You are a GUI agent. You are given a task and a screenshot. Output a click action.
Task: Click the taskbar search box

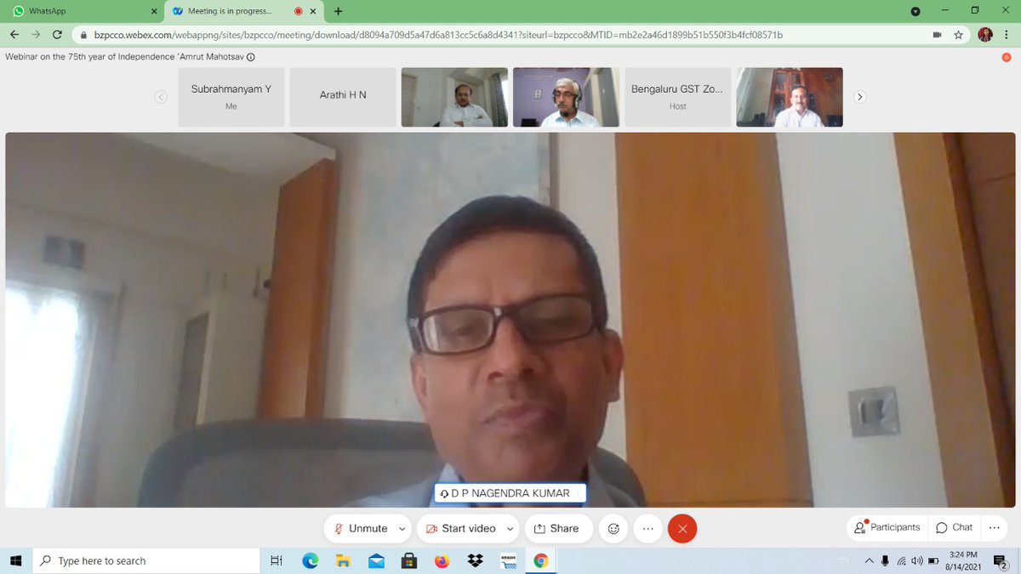pyautogui.click(x=145, y=560)
